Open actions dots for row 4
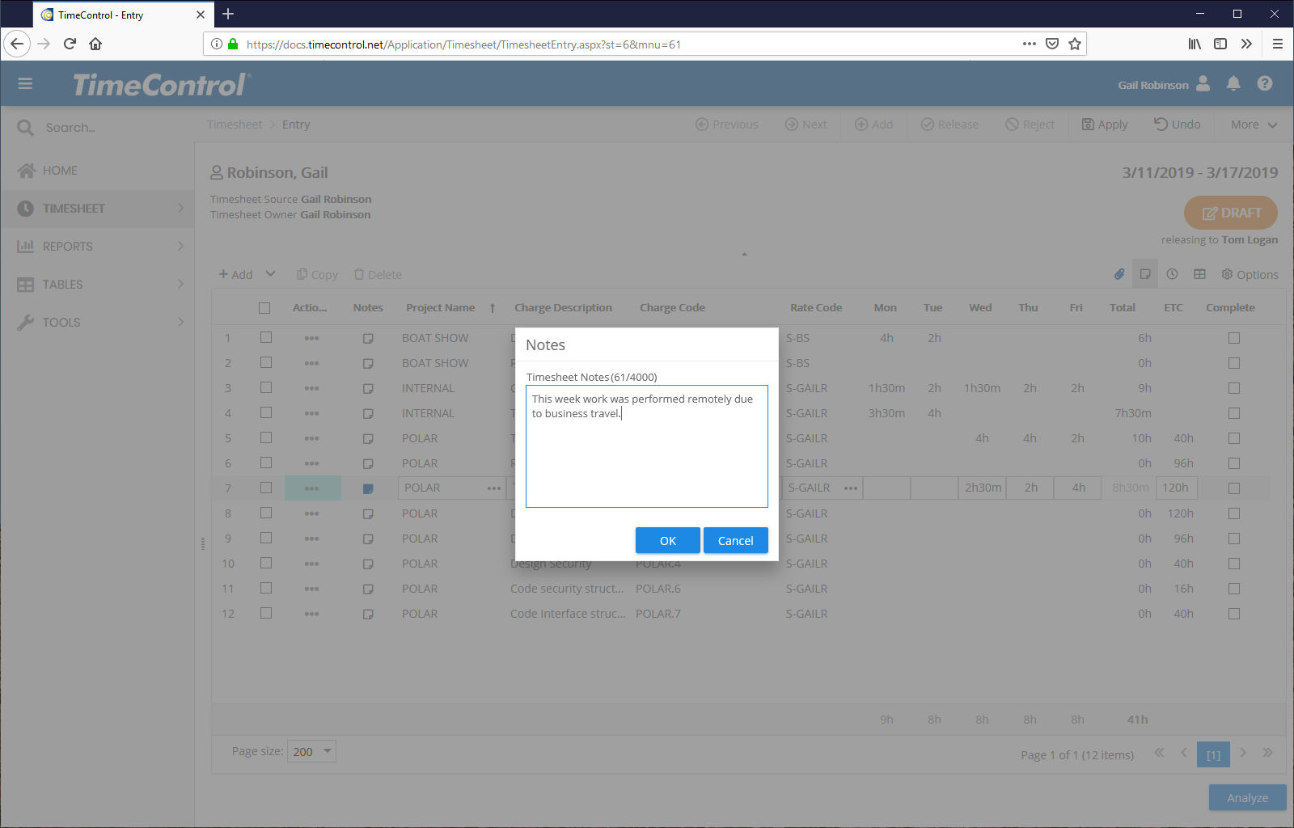 point(311,413)
